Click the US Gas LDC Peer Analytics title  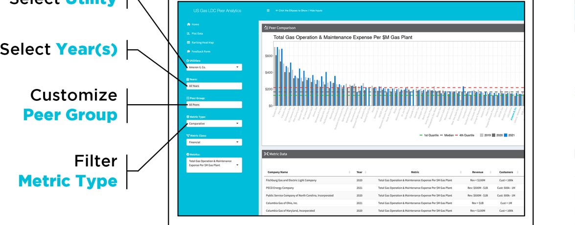[x=217, y=10]
